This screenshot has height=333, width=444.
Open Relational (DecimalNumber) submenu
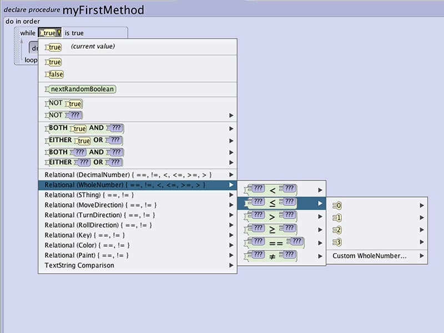click(128, 175)
